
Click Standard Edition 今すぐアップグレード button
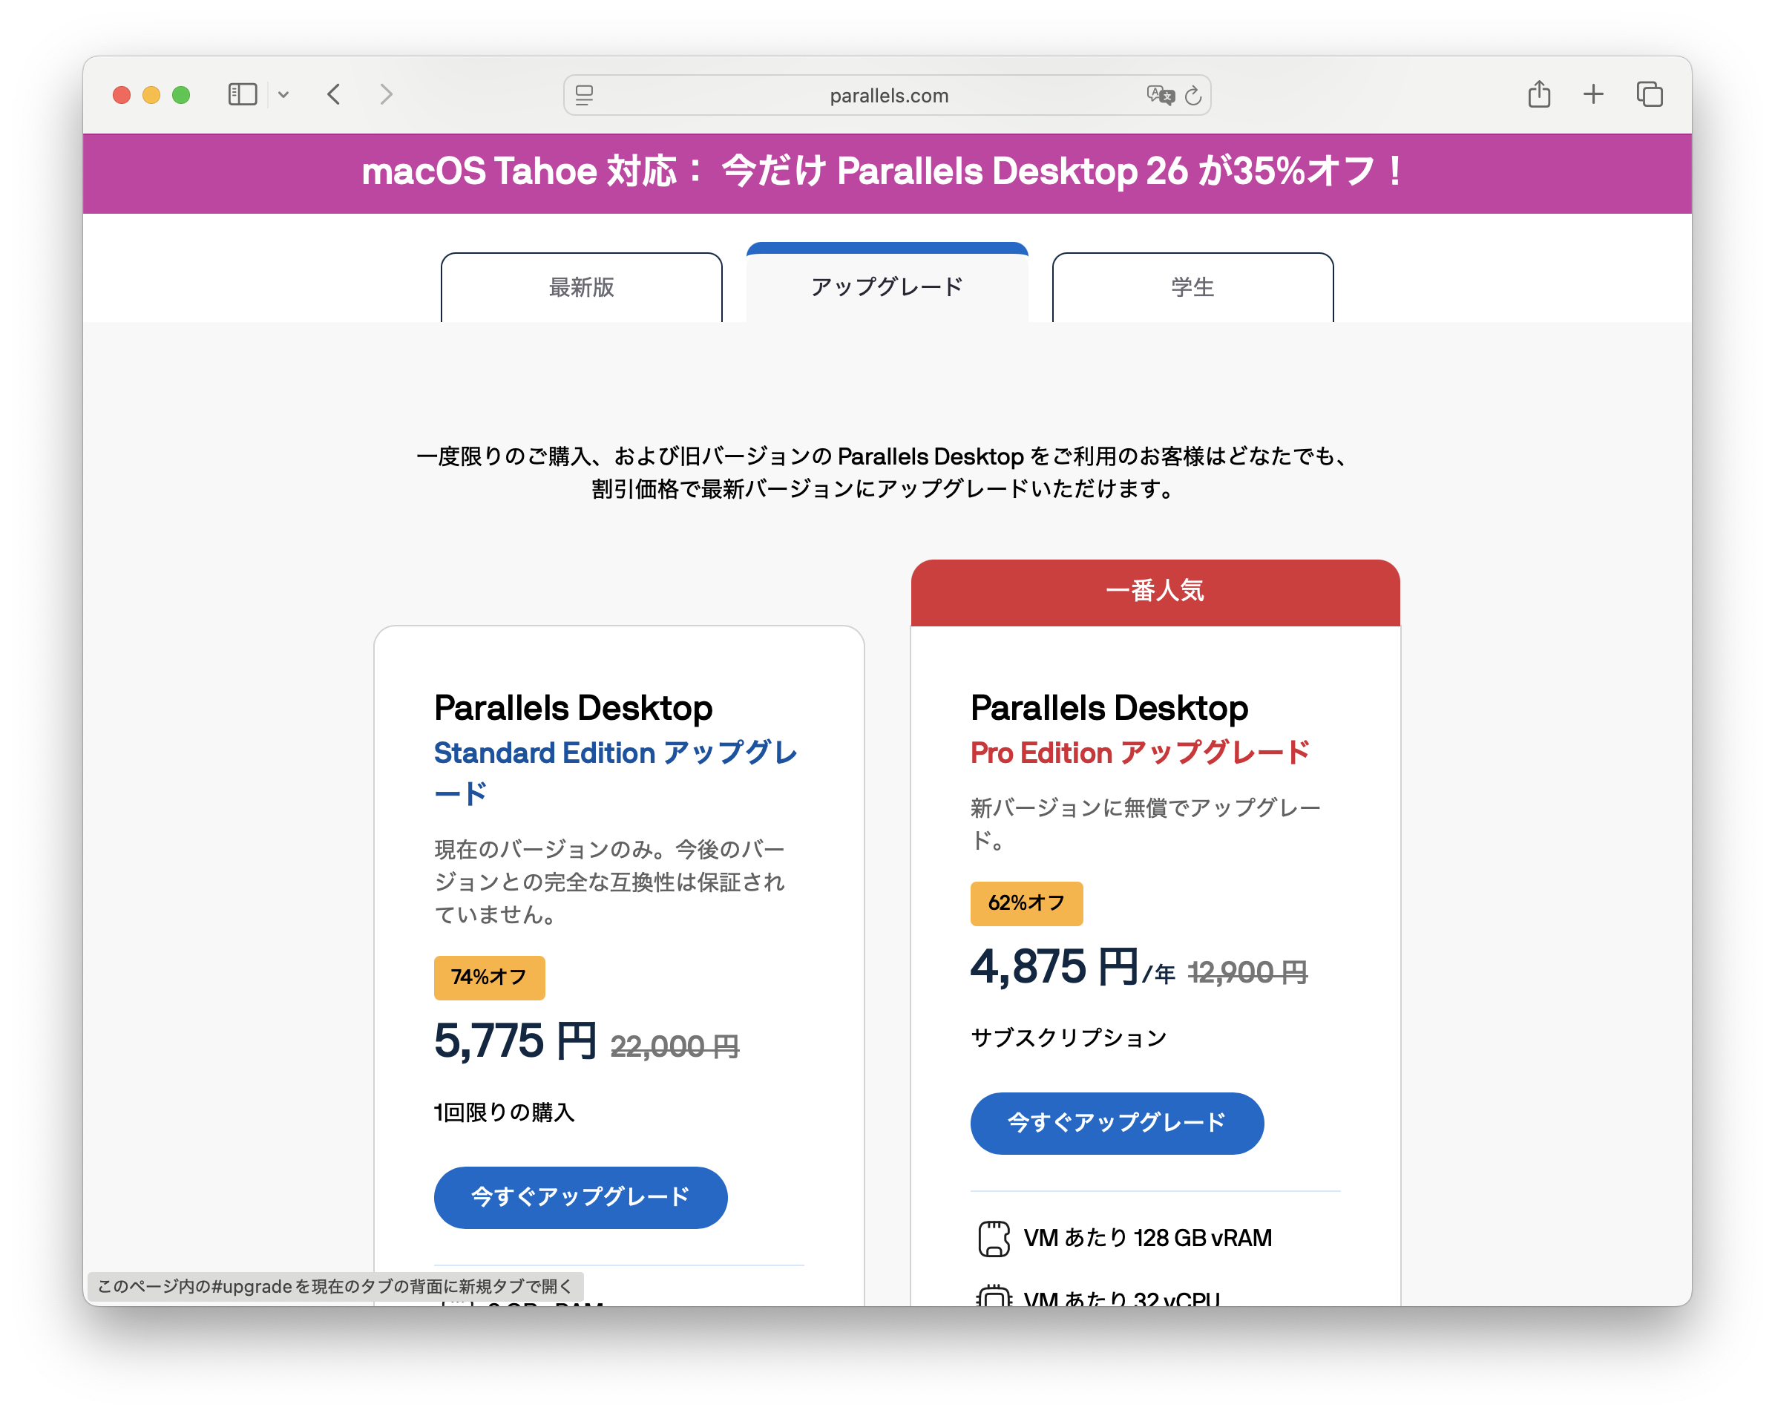click(580, 1196)
